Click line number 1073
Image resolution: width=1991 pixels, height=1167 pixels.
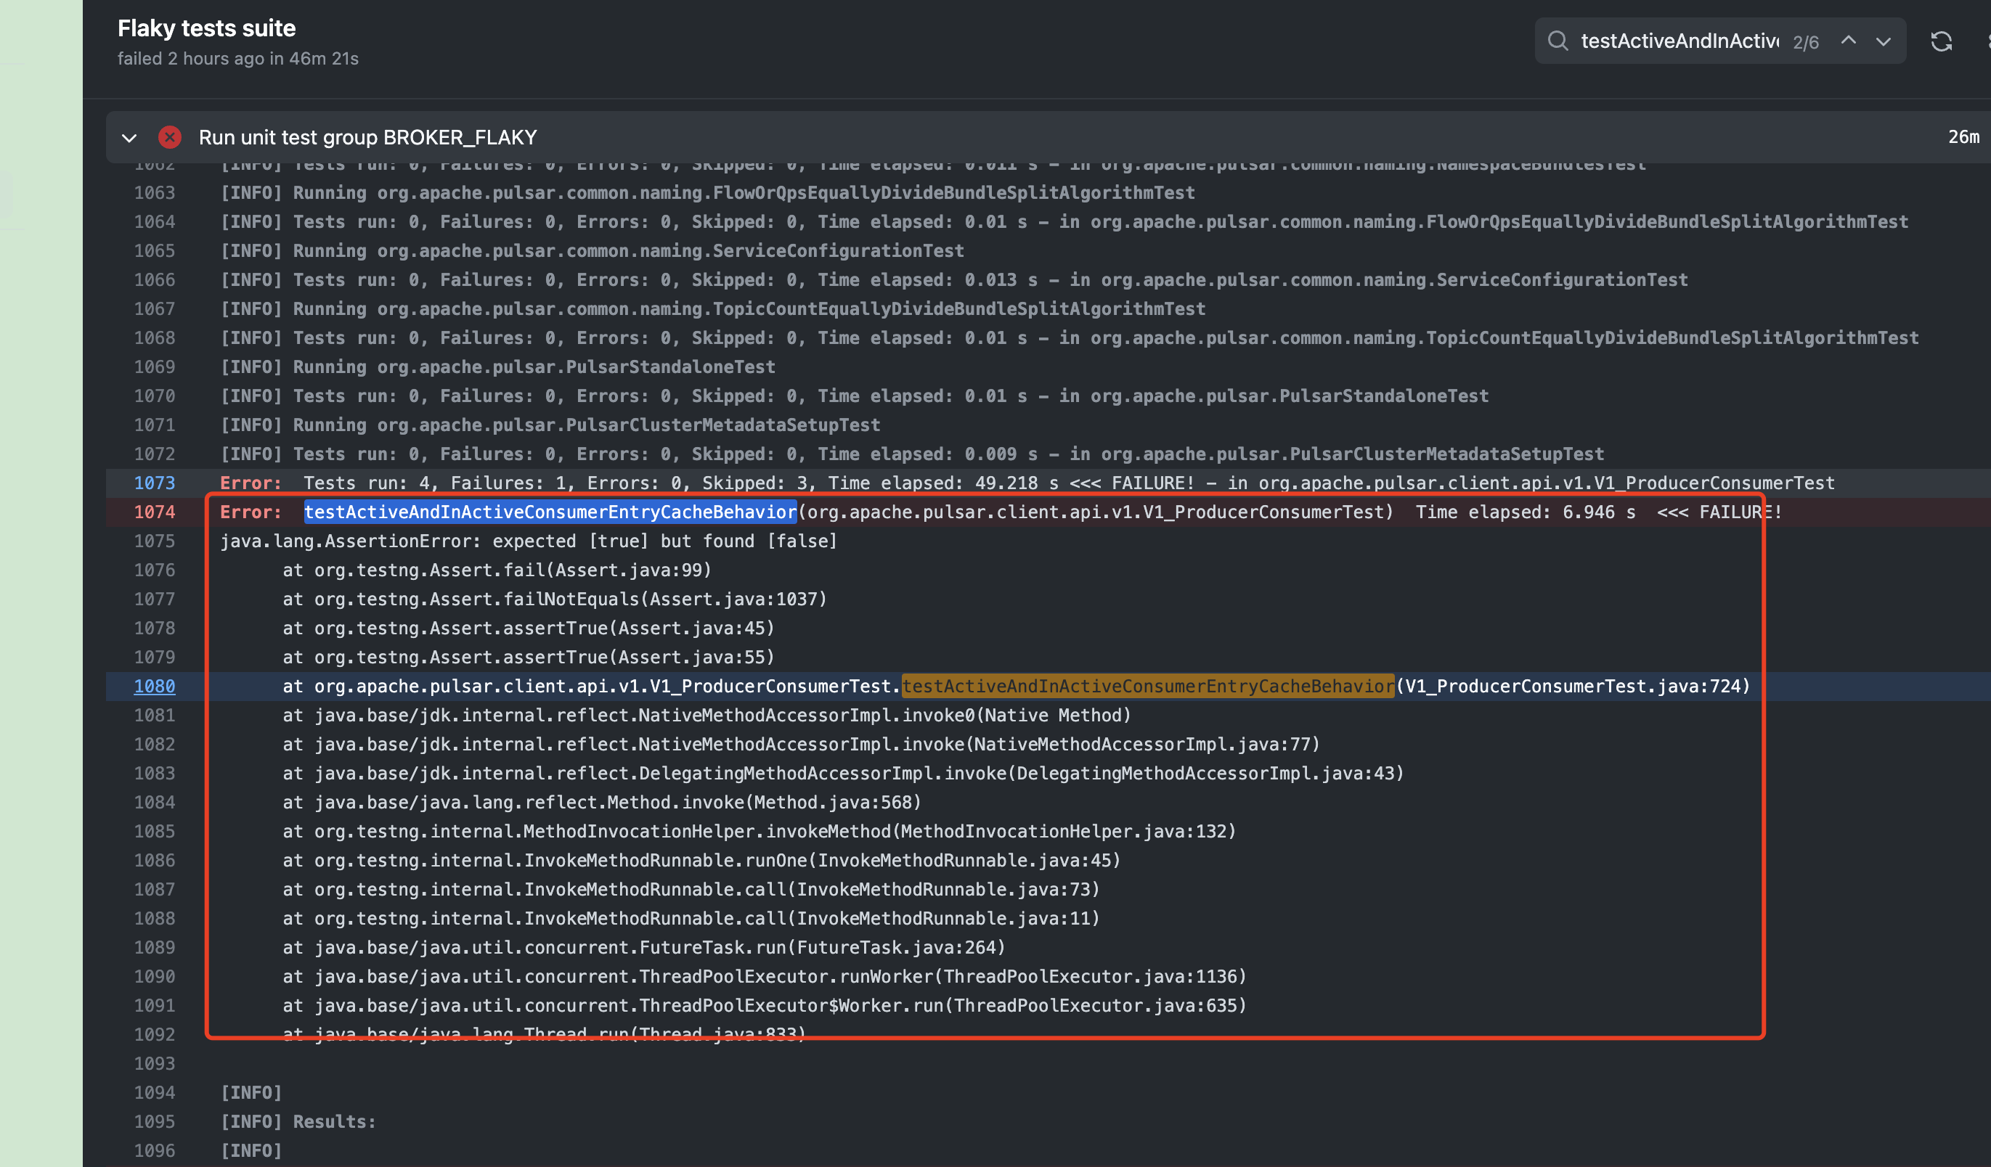(154, 483)
